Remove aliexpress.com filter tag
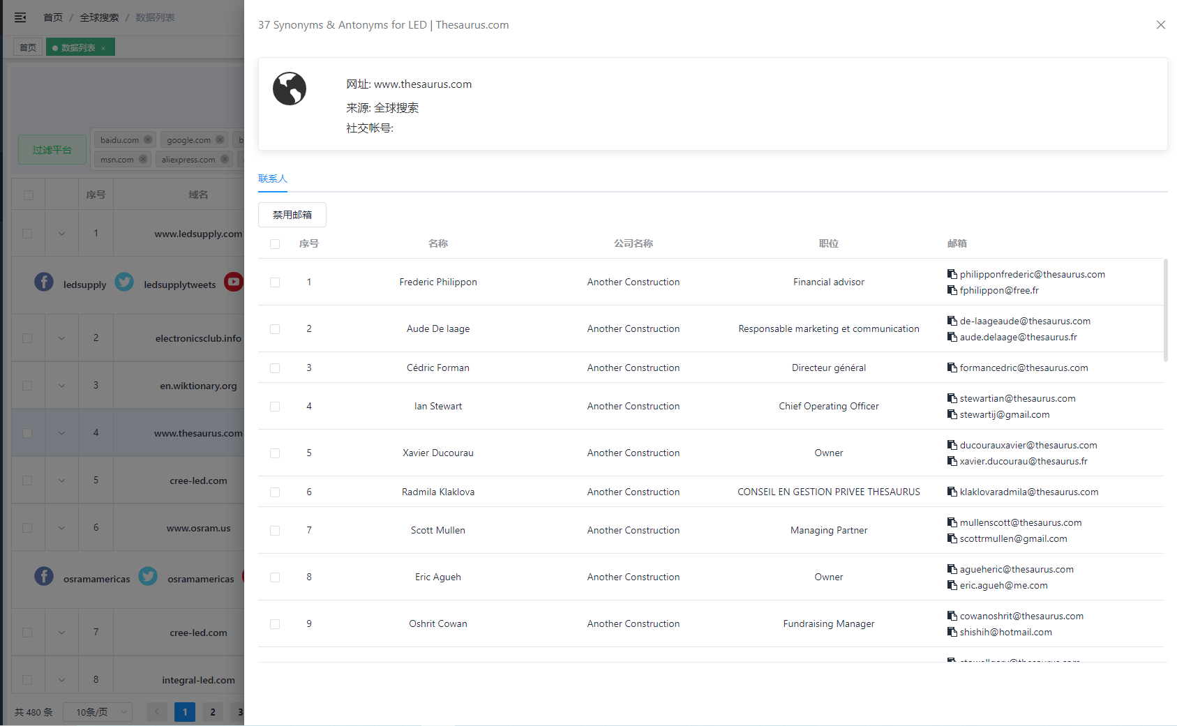The width and height of the screenshot is (1177, 726). (x=225, y=159)
